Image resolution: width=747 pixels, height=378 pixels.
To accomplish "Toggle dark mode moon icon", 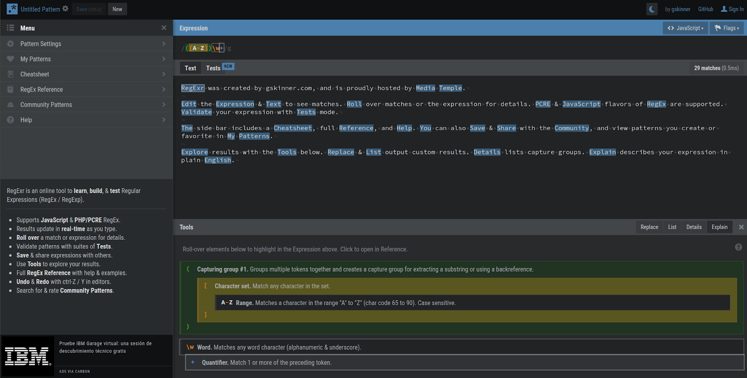I will tap(652, 9).
